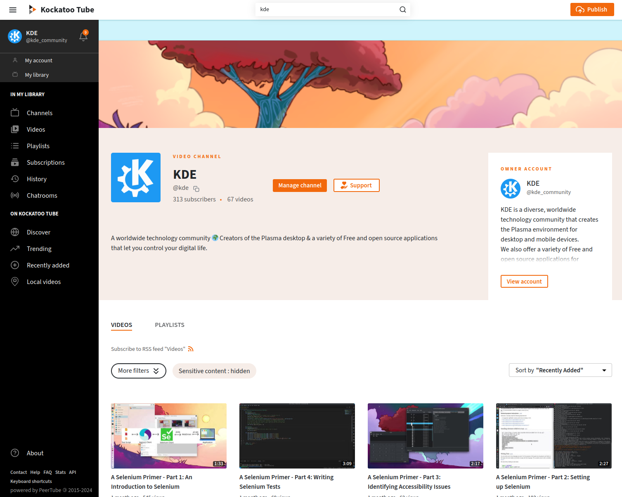The height and width of the screenshot is (497, 622).
Task: Click title 'Part 3: Identifying Accessibility Issues'
Action: click(409, 482)
